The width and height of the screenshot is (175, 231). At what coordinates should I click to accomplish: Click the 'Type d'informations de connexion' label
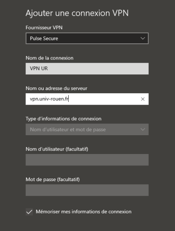tap(63, 119)
